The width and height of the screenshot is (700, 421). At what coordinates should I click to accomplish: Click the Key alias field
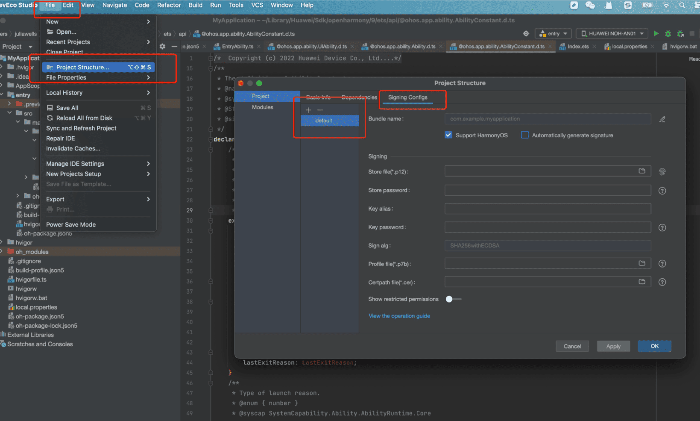point(548,209)
